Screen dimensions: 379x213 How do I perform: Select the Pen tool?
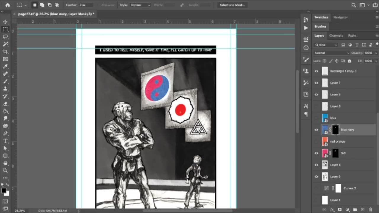tap(5, 133)
